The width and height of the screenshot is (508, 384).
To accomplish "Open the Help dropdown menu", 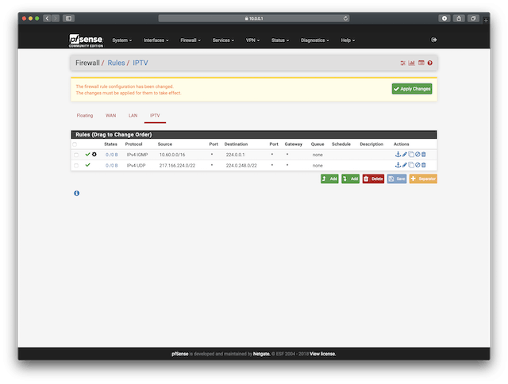I will [348, 40].
